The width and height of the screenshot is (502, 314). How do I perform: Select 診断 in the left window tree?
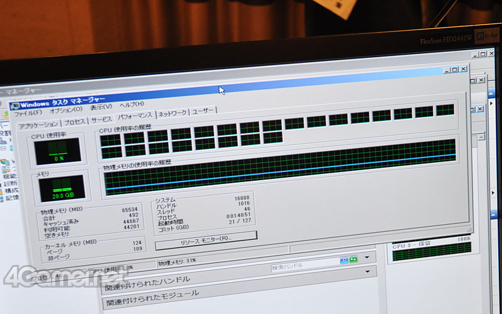10,183
